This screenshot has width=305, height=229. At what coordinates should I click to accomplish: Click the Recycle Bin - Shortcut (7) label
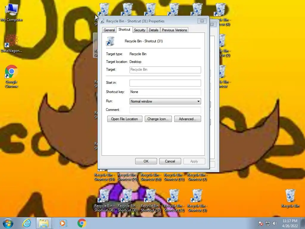coord(197,177)
